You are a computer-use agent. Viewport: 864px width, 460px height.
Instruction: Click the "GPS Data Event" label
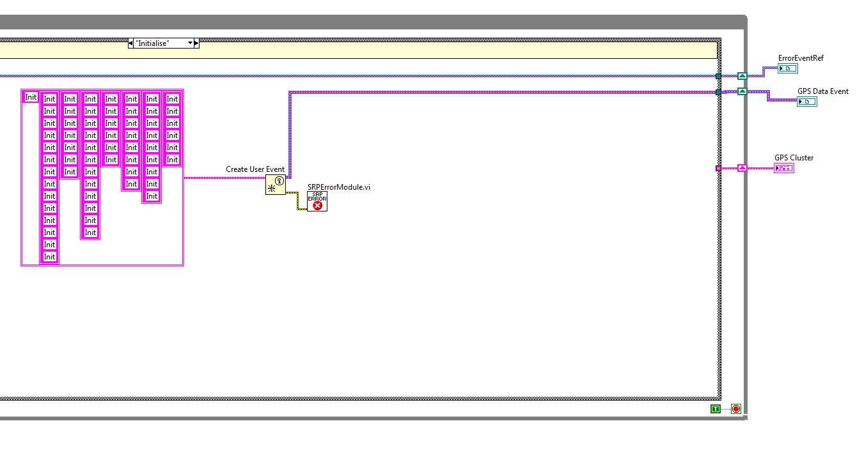823,91
